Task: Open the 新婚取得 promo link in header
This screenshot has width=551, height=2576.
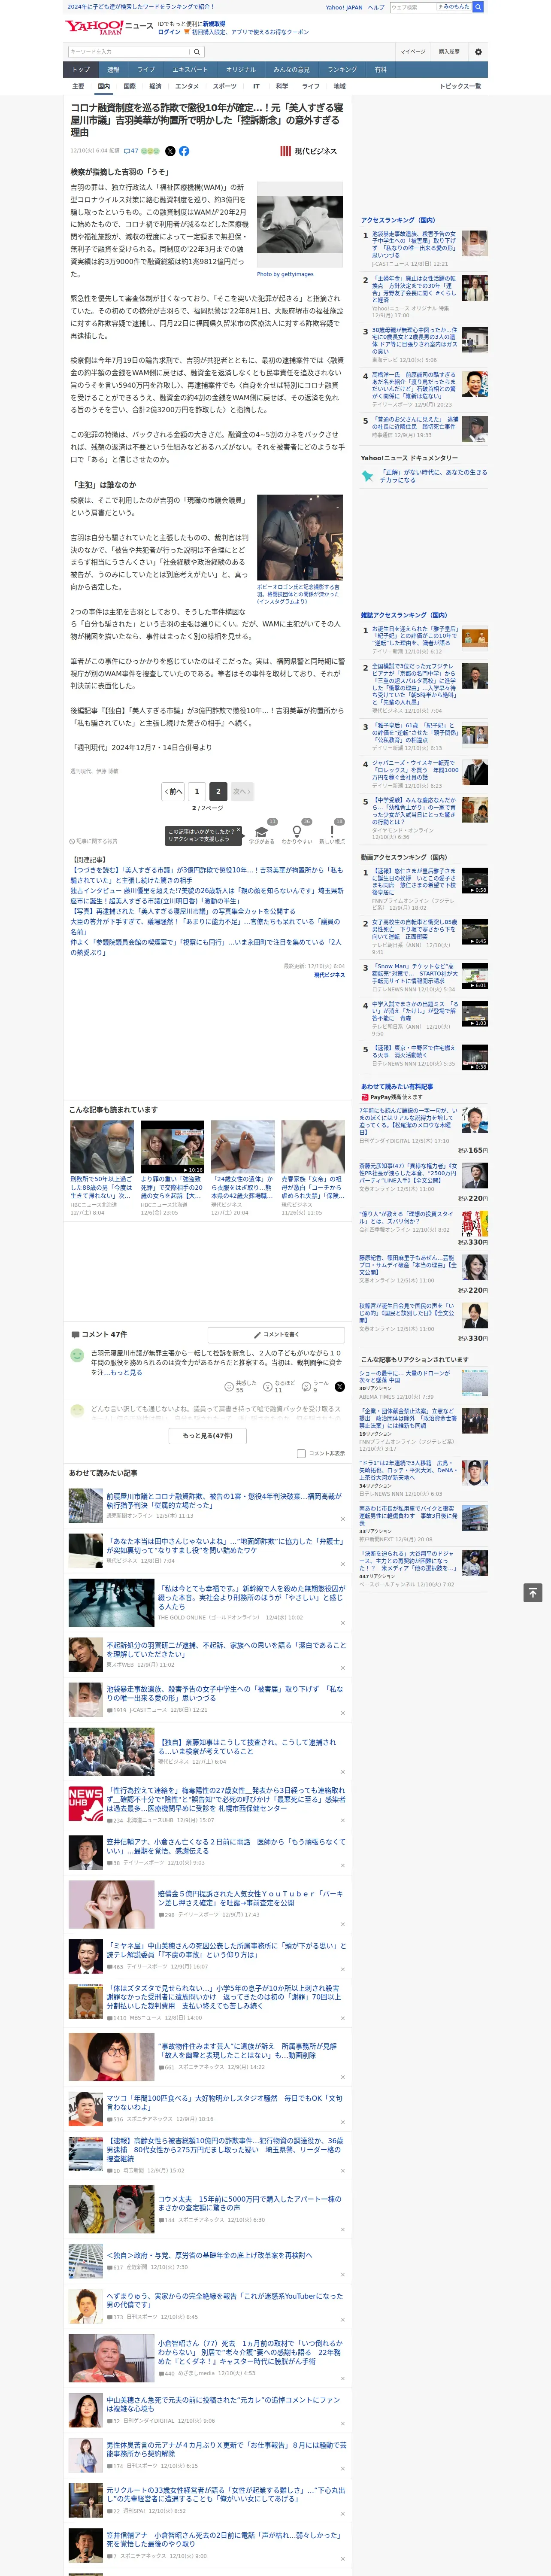Action: click(214, 23)
